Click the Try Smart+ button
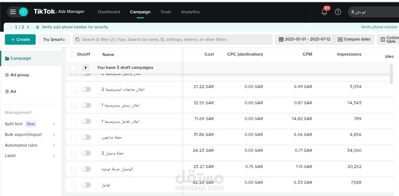Image resolution: width=399 pixels, height=196 pixels. point(54,40)
